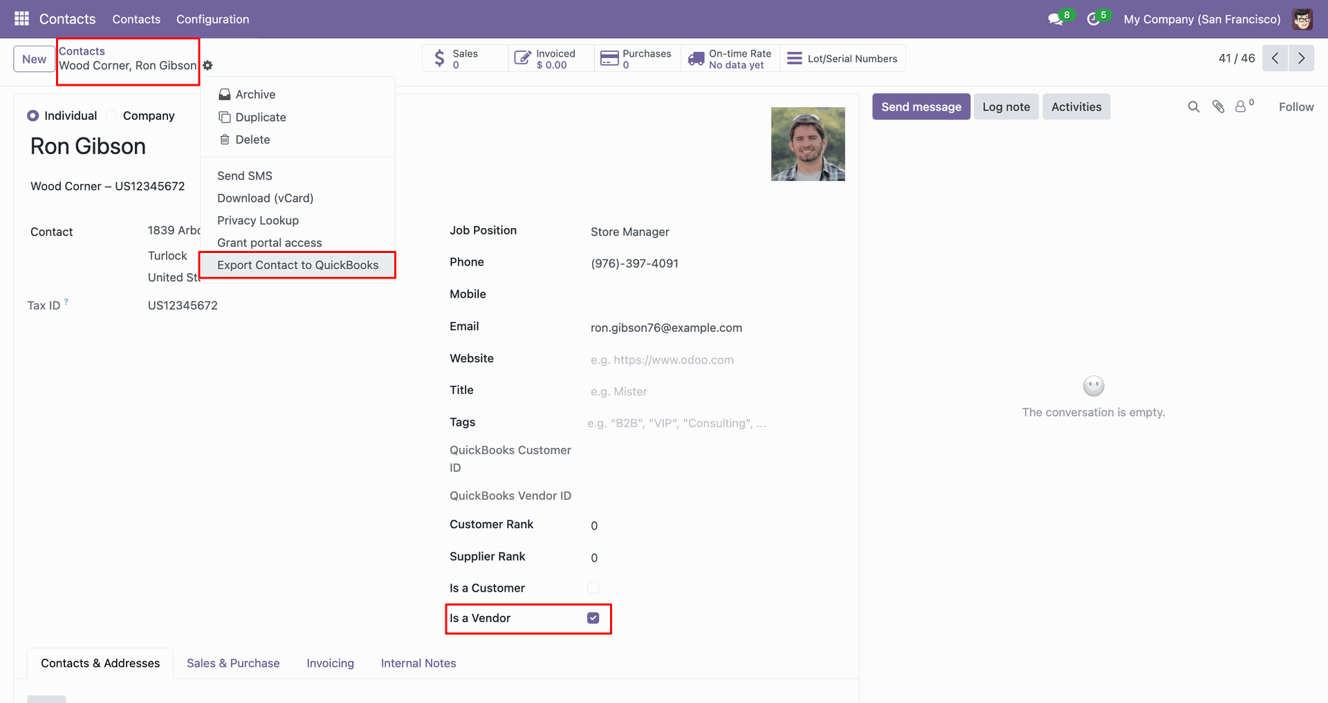Select the Company radio button
1328x703 pixels.
pos(111,115)
